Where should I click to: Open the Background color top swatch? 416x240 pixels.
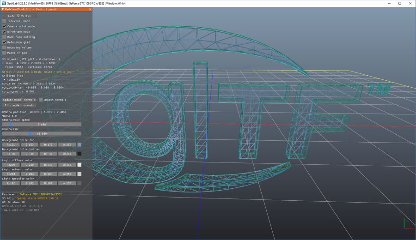(80, 144)
